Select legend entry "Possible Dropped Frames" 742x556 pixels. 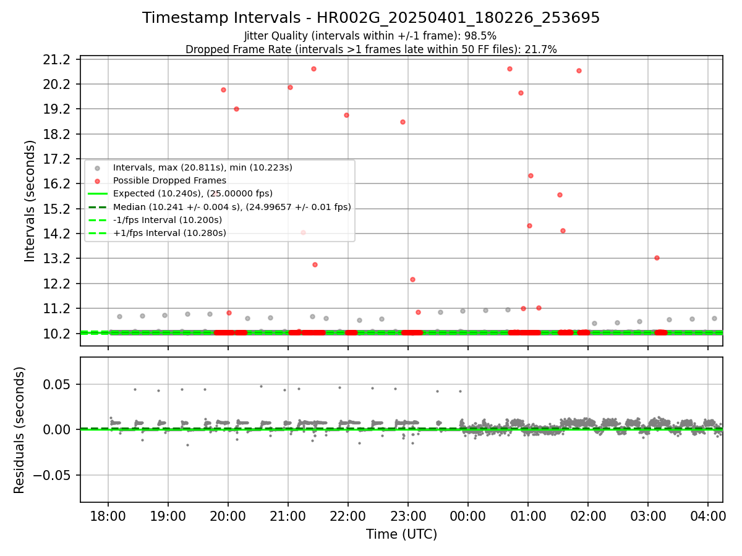(169, 180)
